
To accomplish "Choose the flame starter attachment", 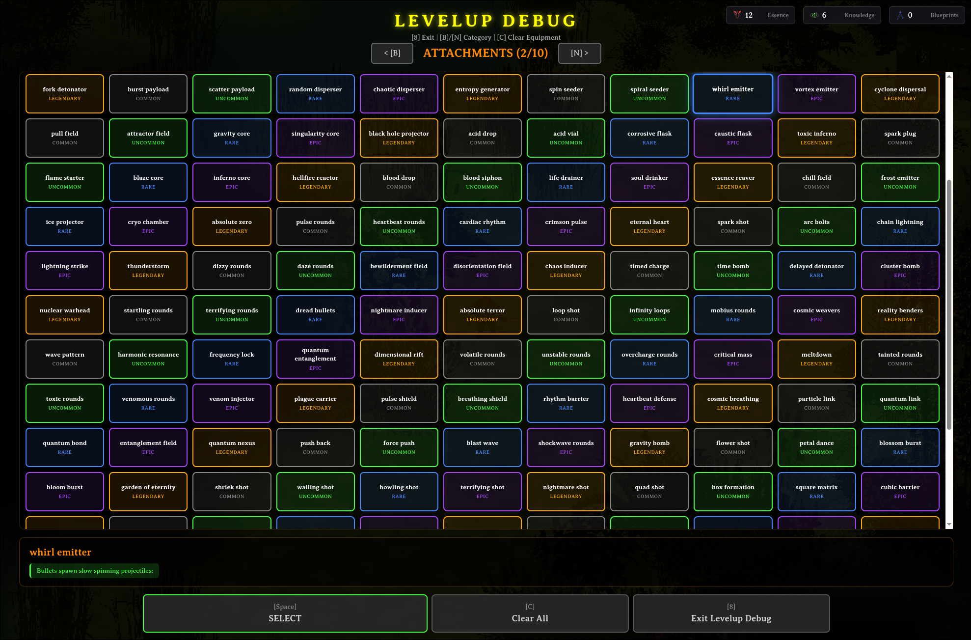I will point(65,182).
